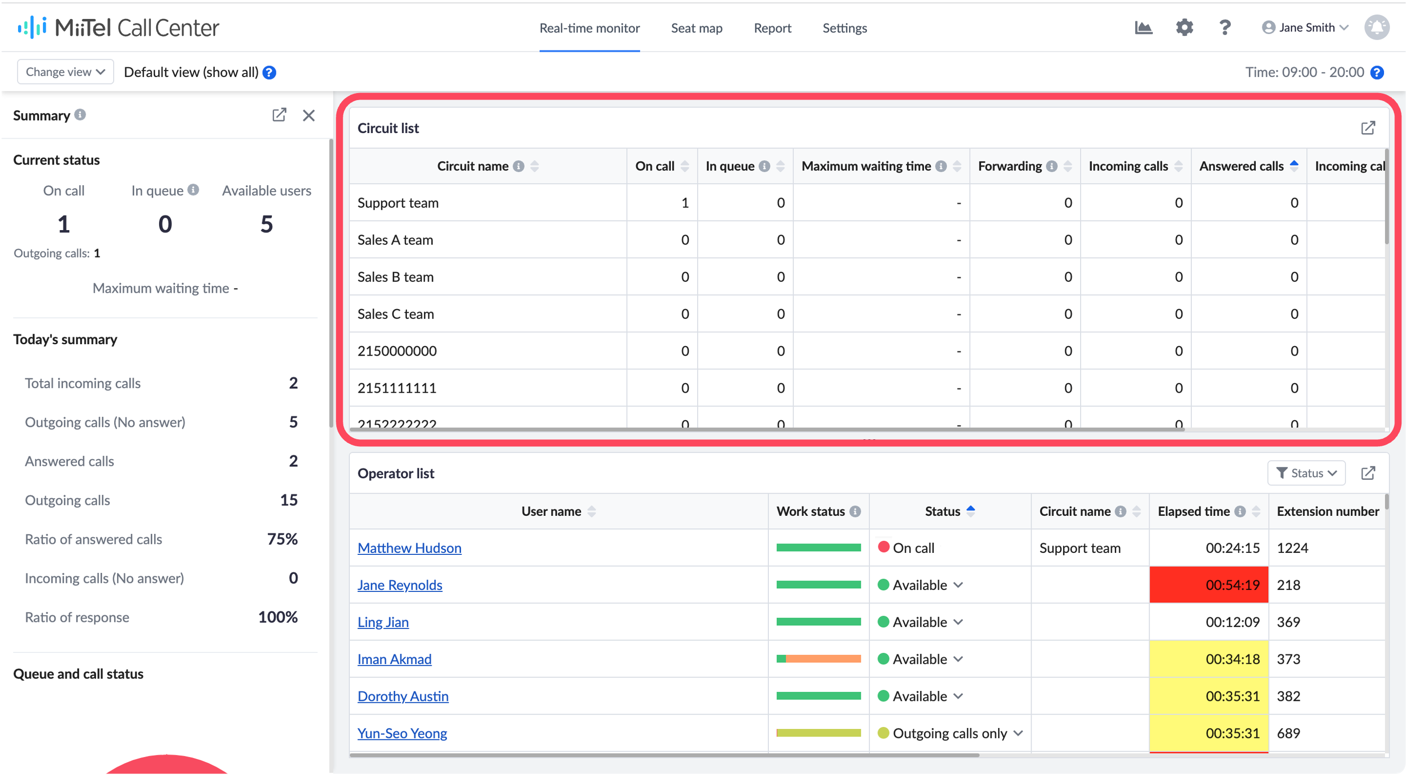This screenshot has width=1406, height=775.
Task: Pop out the Summary panel
Action: 279,115
